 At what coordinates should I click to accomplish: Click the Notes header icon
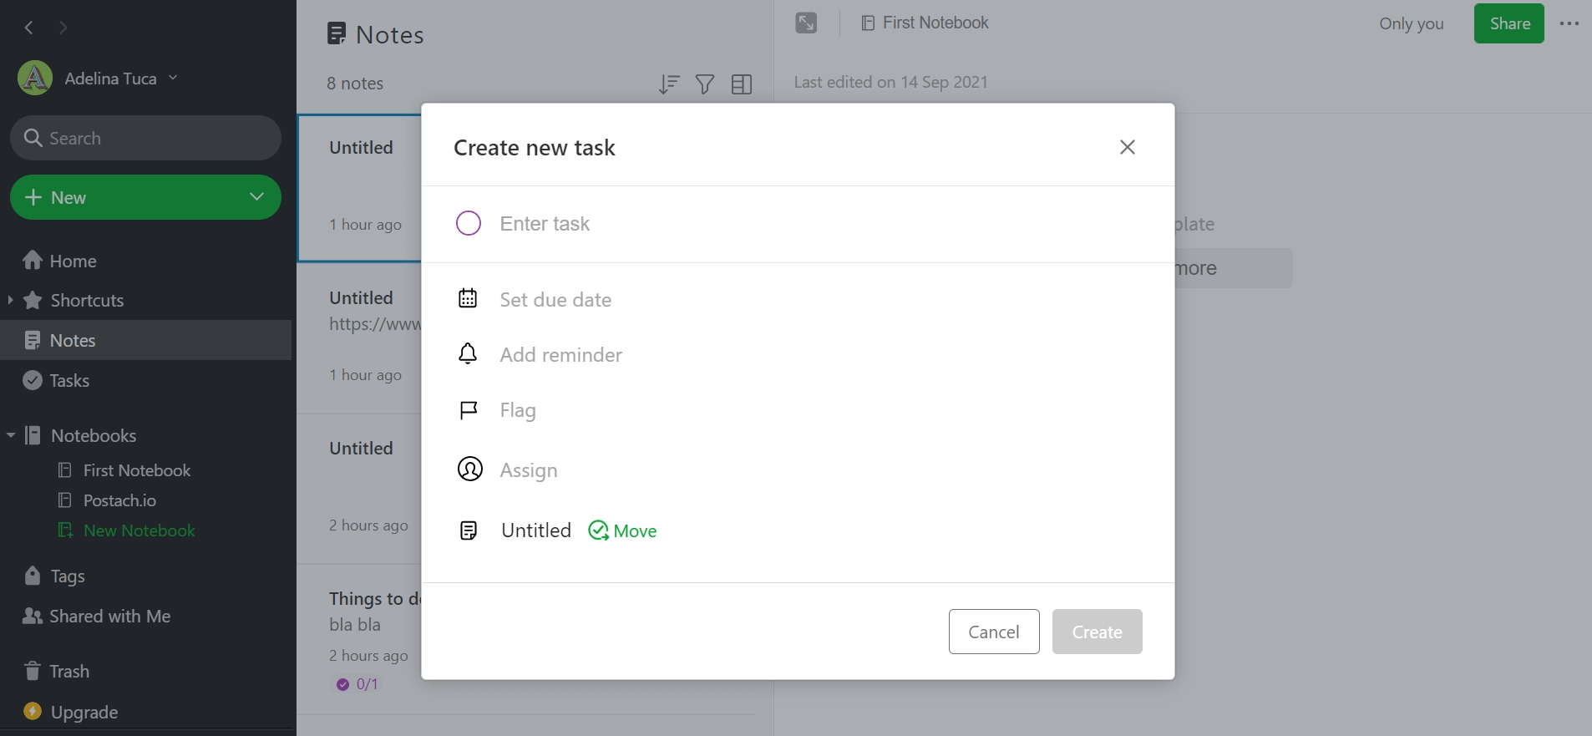tap(337, 33)
